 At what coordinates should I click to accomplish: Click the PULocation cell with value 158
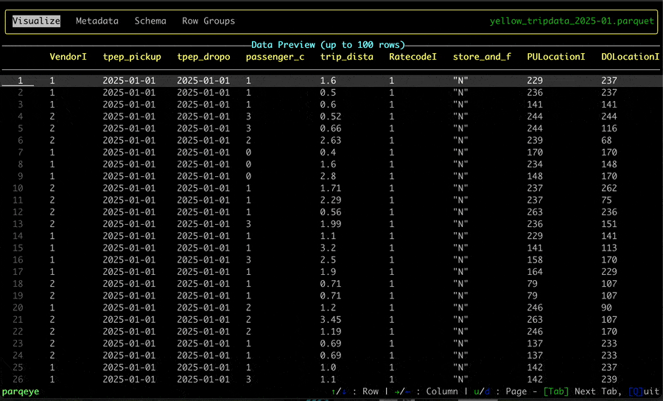click(535, 260)
